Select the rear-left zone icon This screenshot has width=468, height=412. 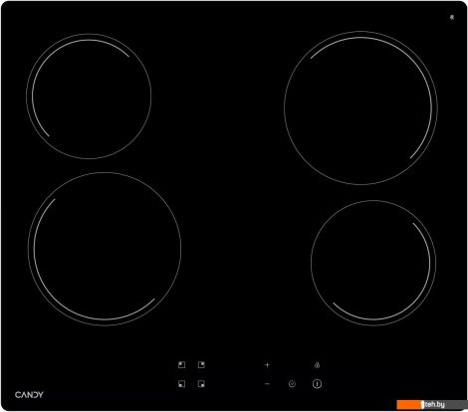click(181, 365)
